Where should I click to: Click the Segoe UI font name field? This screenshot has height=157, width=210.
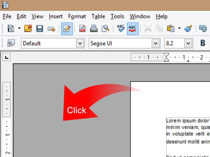coord(120,43)
